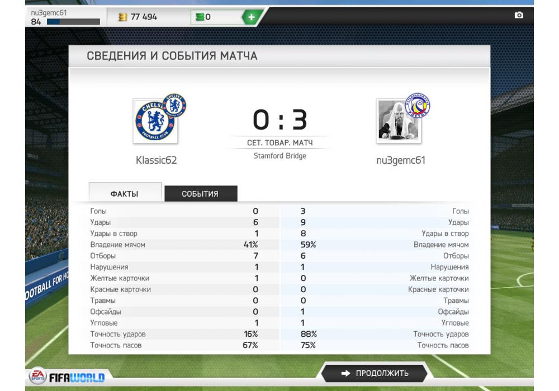Image resolution: width=559 pixels, height=391 pixels.
Task: Click the camera screenshot icon
Action: (x=519, y=15)
